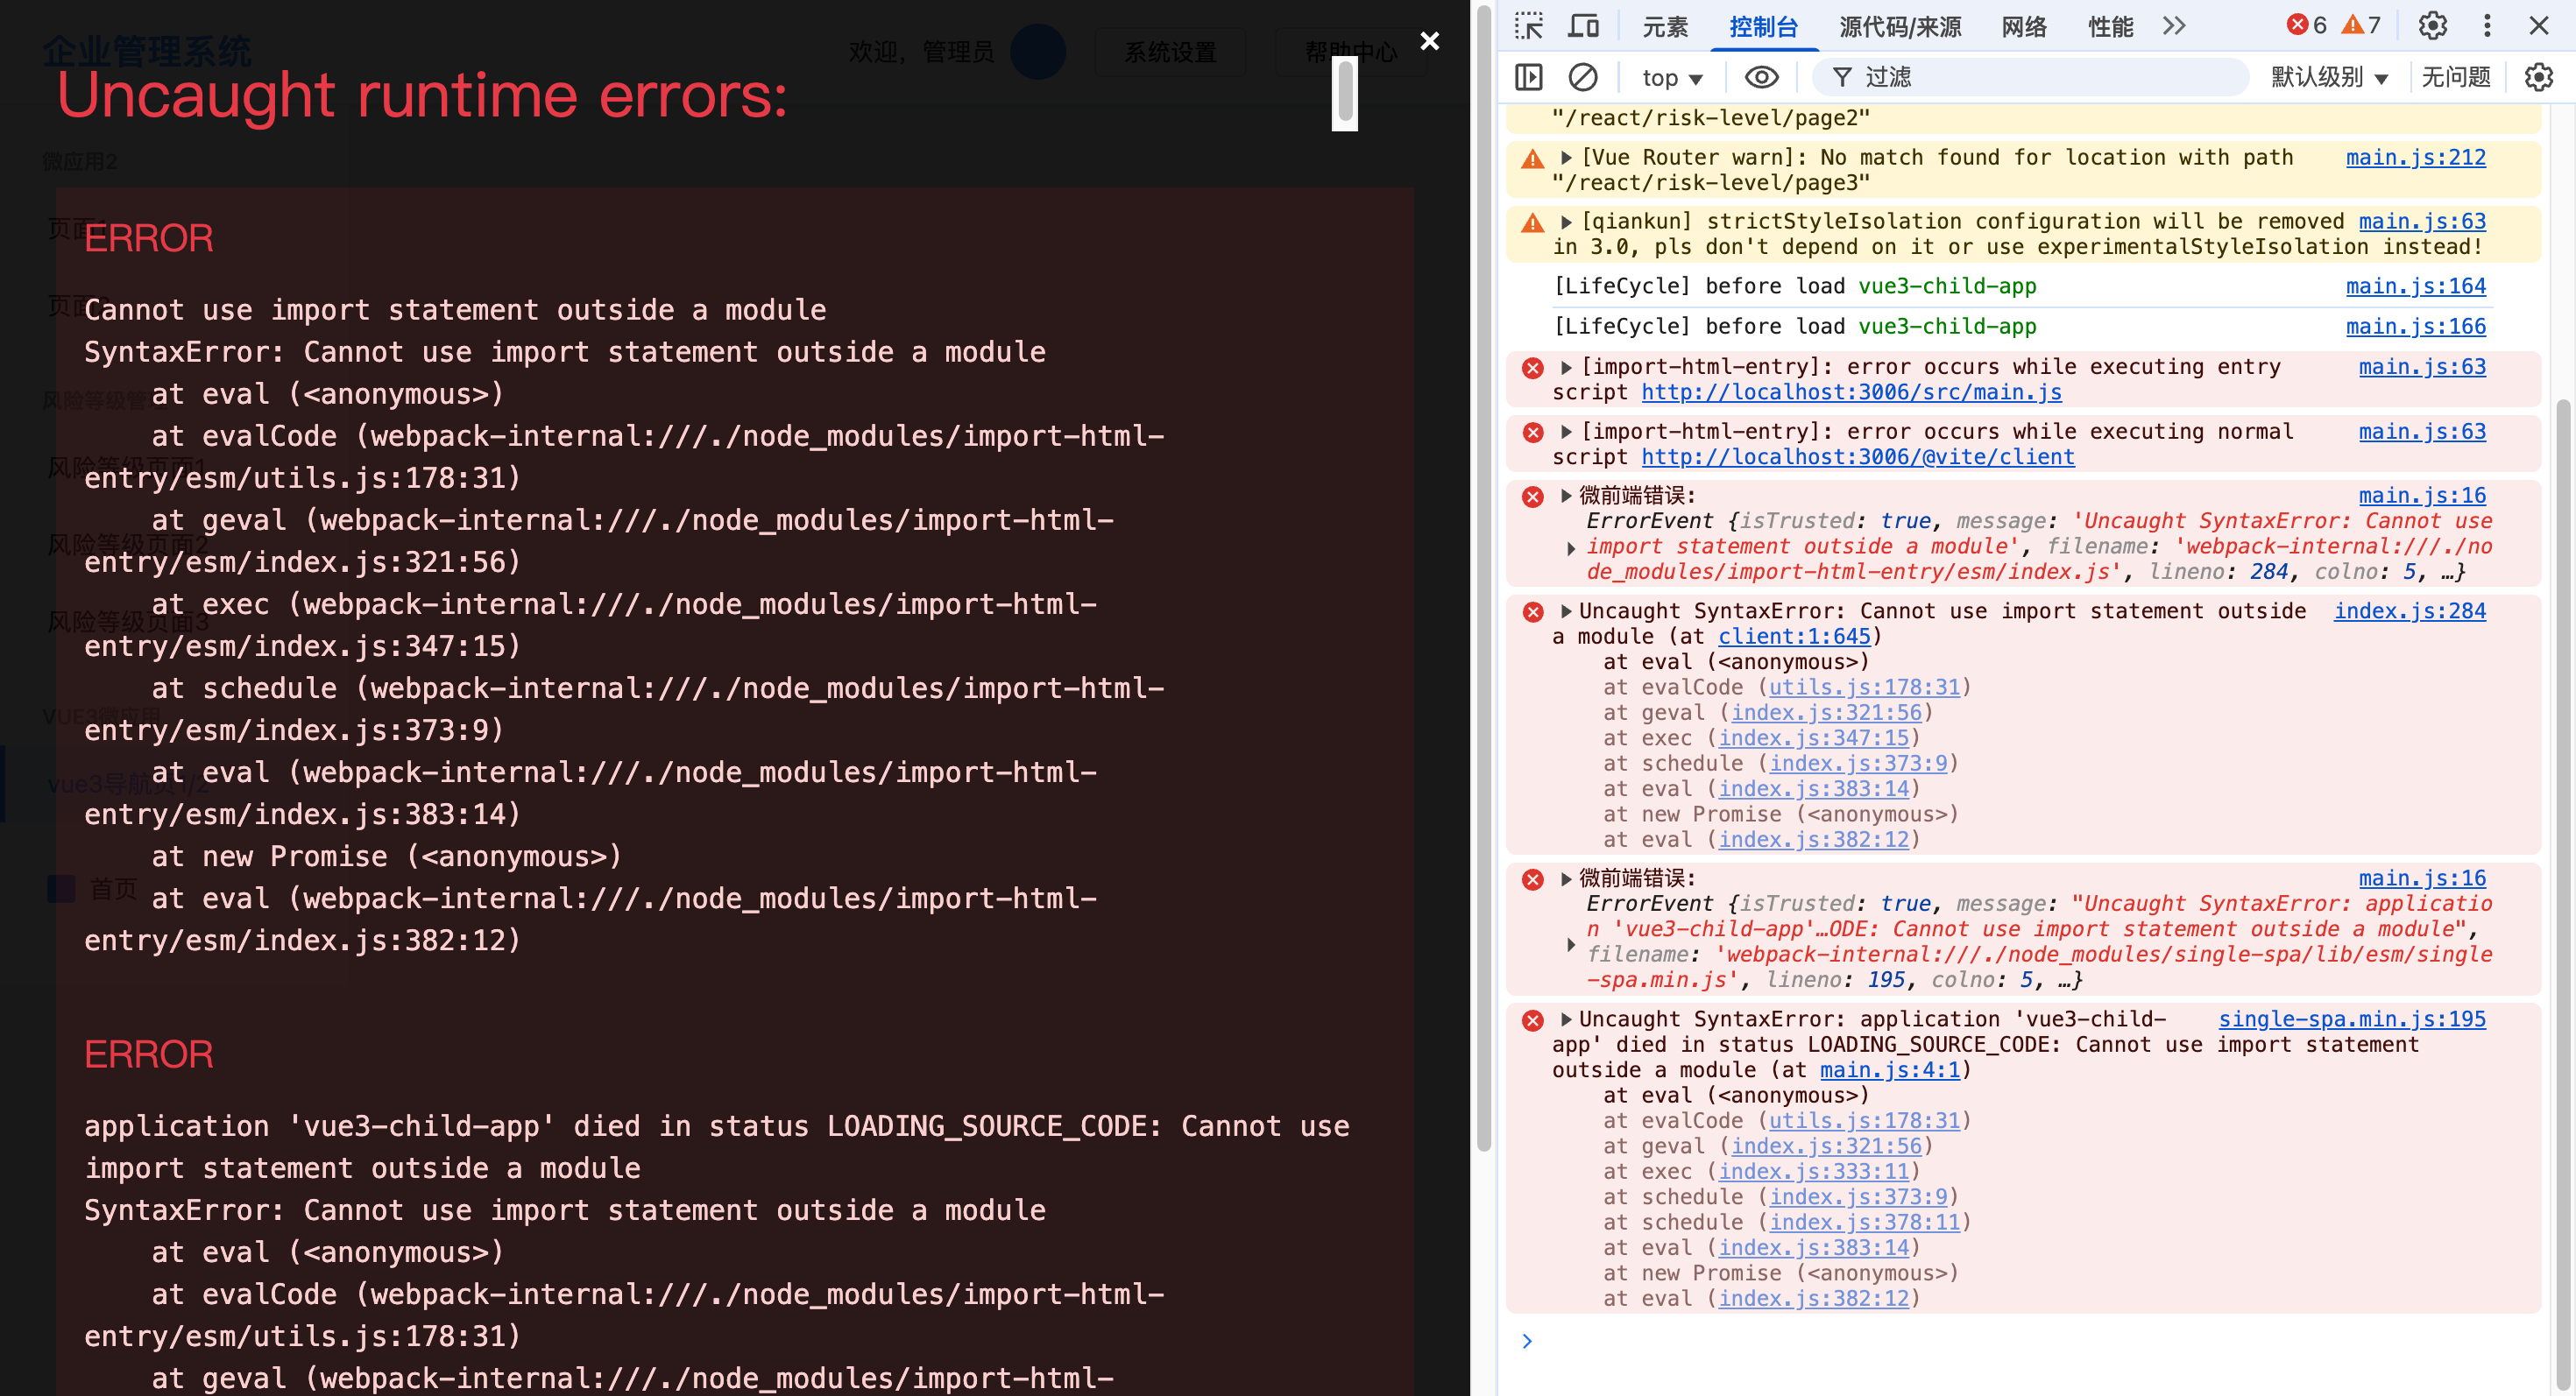Image resolution: width=2576 pixels, height=1396 pixels.
Task: Open the 默认级别 log level dropdown
Action: click(2329, 77)
